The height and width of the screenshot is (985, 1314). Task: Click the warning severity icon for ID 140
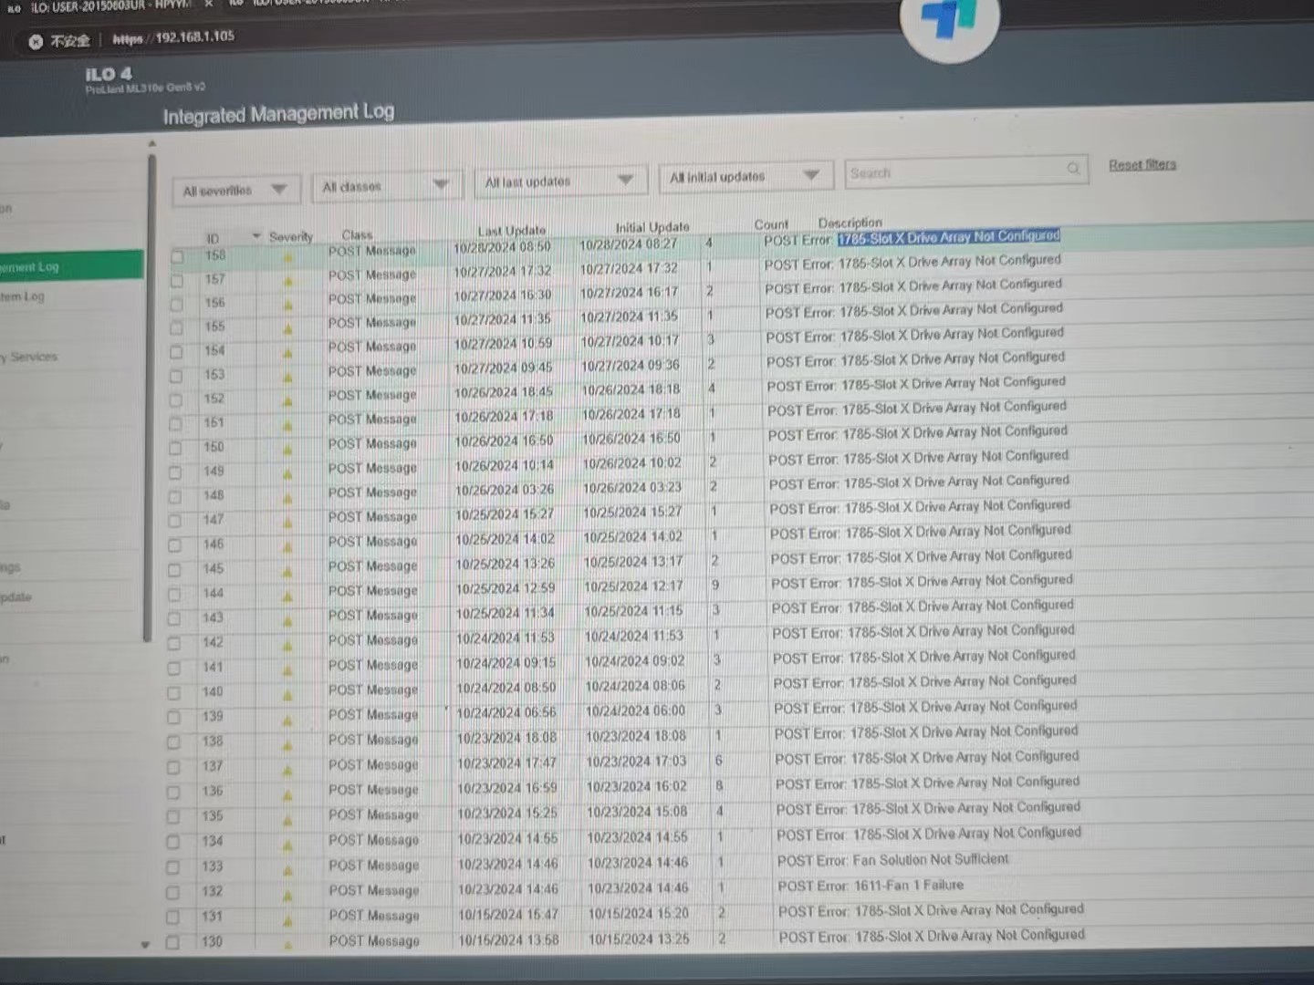[288, 695]
